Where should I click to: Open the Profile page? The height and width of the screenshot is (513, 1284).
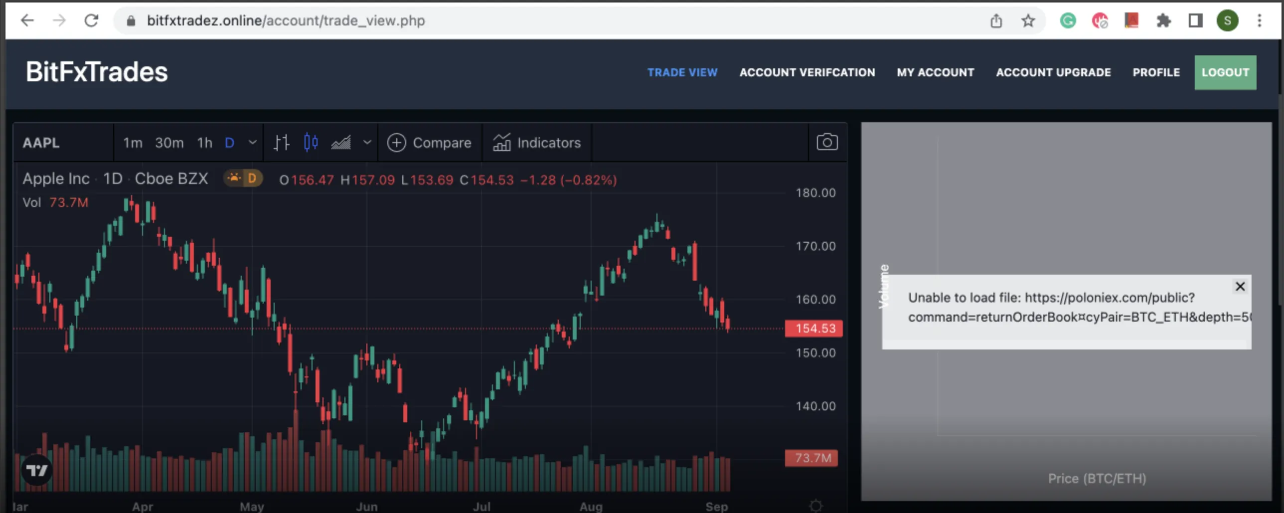(x=1156, y=72)
